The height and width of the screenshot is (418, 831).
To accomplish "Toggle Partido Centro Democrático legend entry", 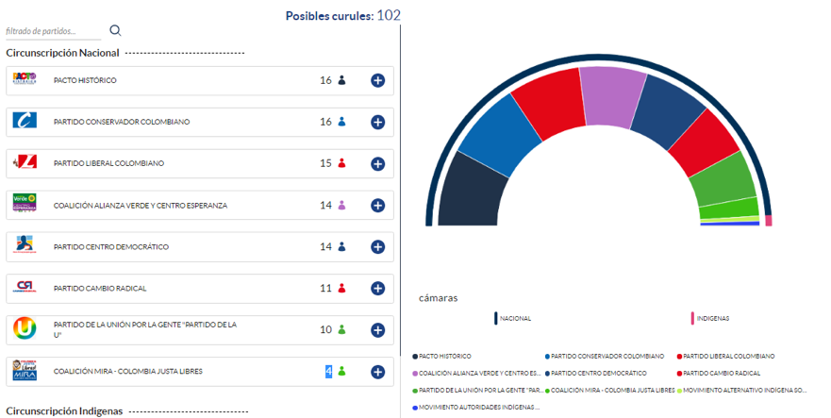I will 596,374.
